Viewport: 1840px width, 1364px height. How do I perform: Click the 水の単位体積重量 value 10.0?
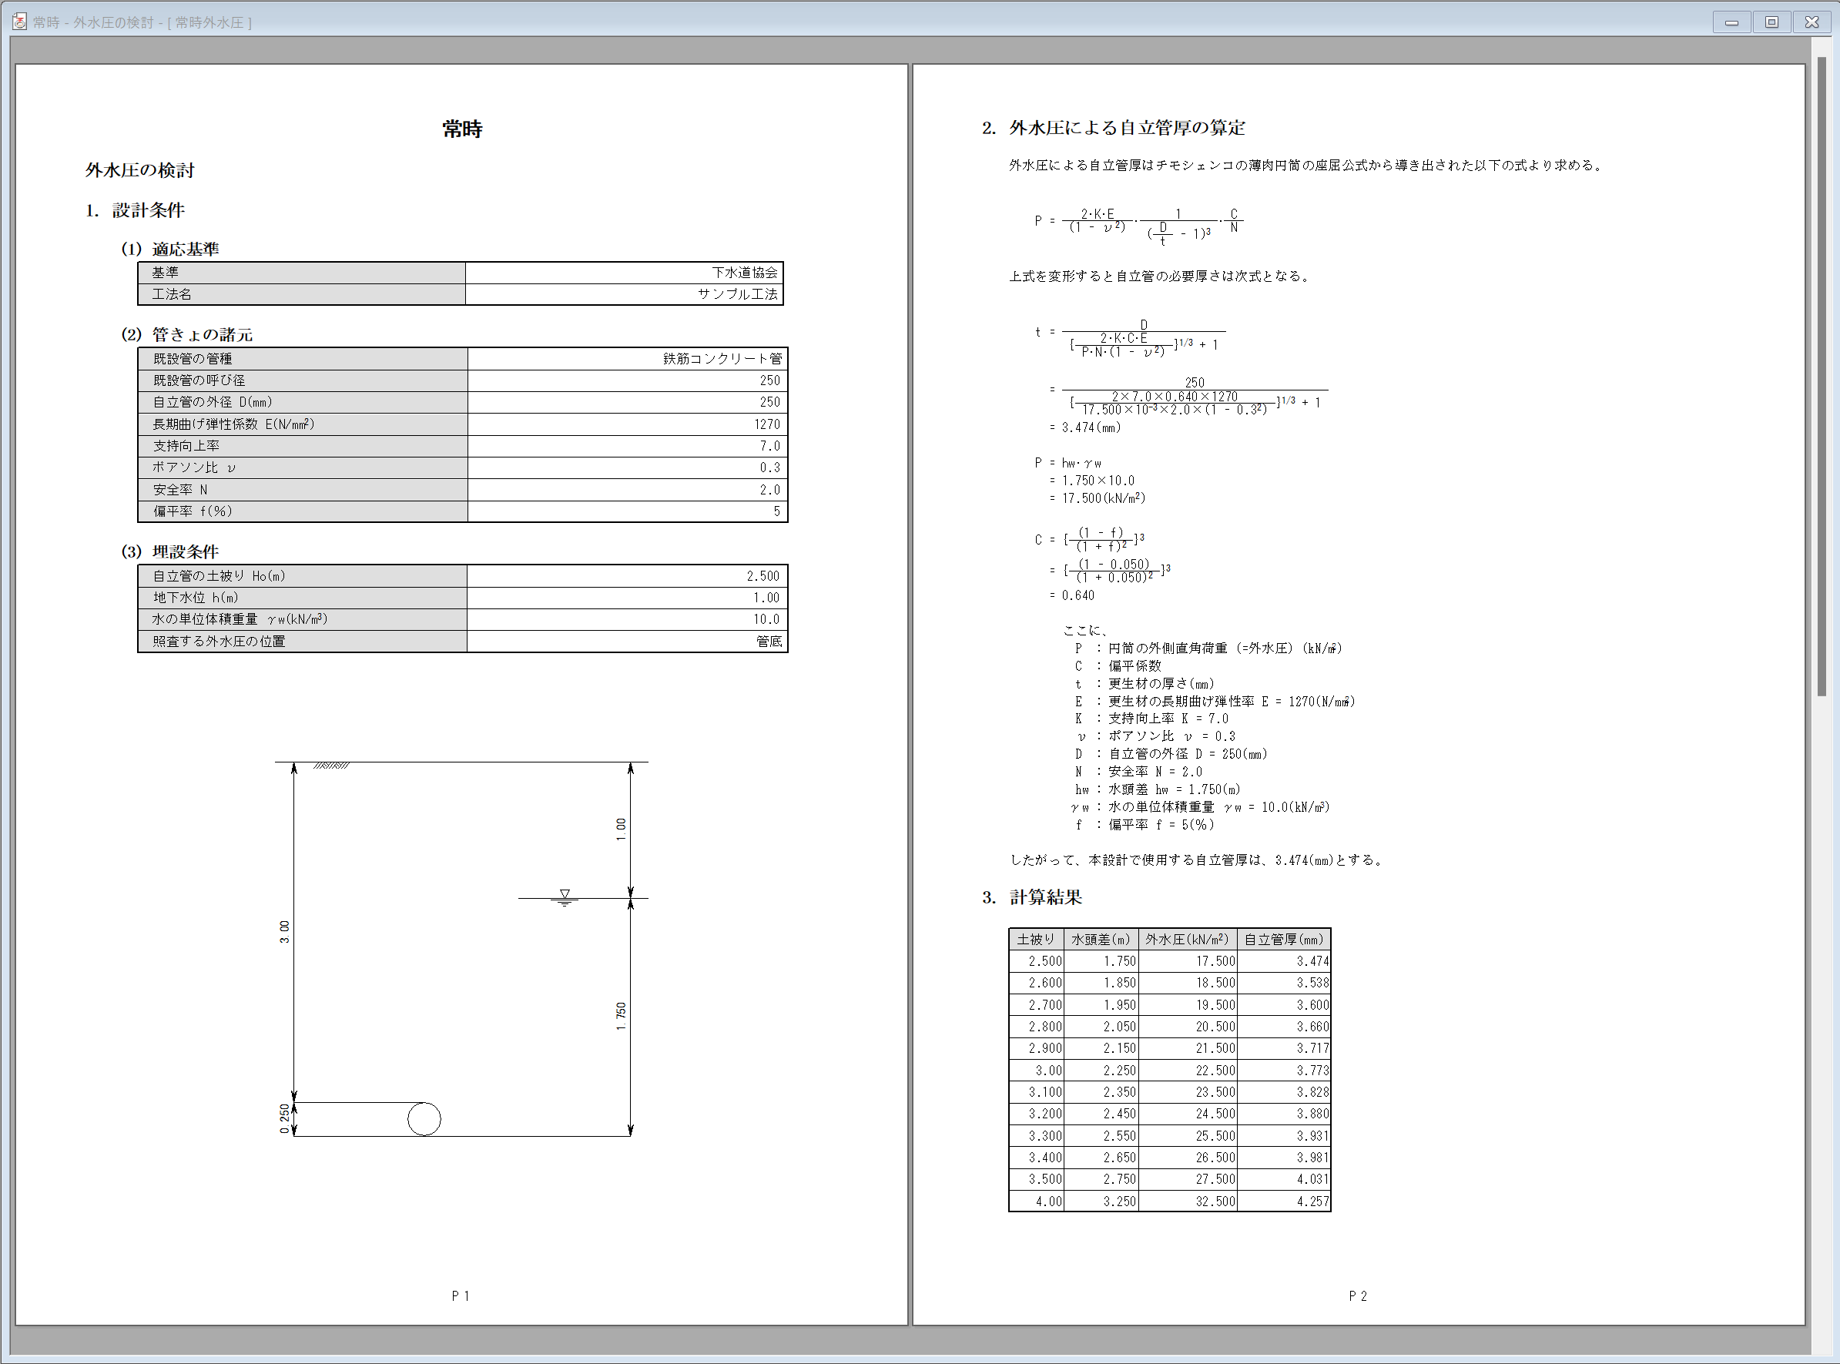(x=628, y=619)
